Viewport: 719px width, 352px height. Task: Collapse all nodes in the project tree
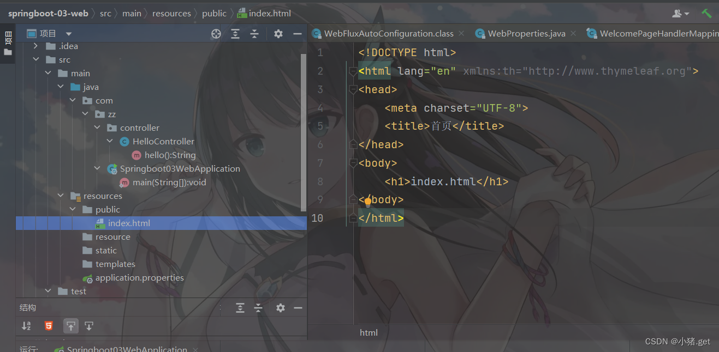[254, 33]
